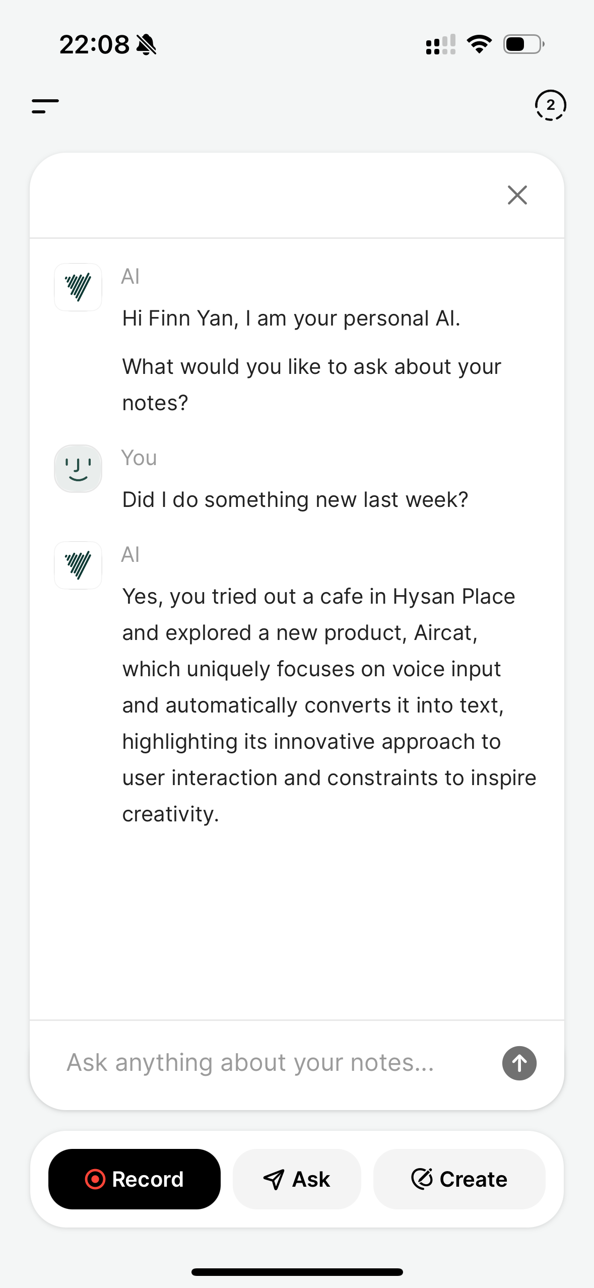Select the user question about last week
The width and height of the screenshot is (594, 1288).
[x=295, y=500]
